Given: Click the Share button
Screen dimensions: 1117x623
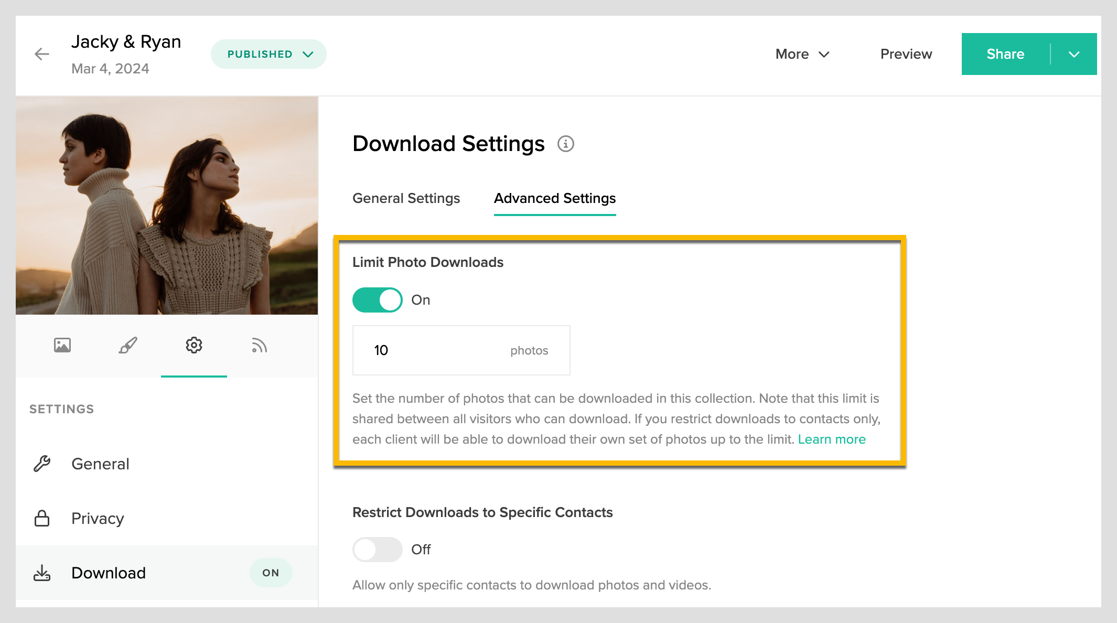Looking at the screenshot, I should tap(1005, 53).
